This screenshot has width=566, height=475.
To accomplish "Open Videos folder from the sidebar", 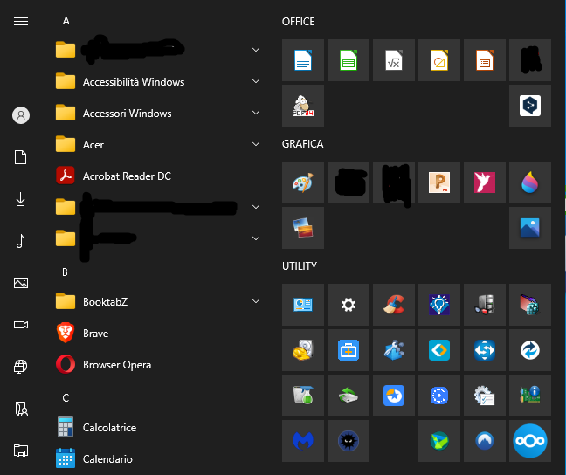I will (x=21, y=325).
